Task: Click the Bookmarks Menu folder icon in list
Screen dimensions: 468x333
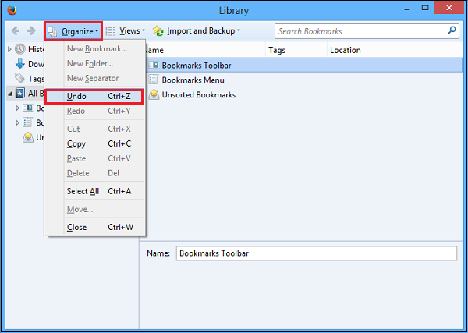Action: pyautogui.click(x=154, y=80)
